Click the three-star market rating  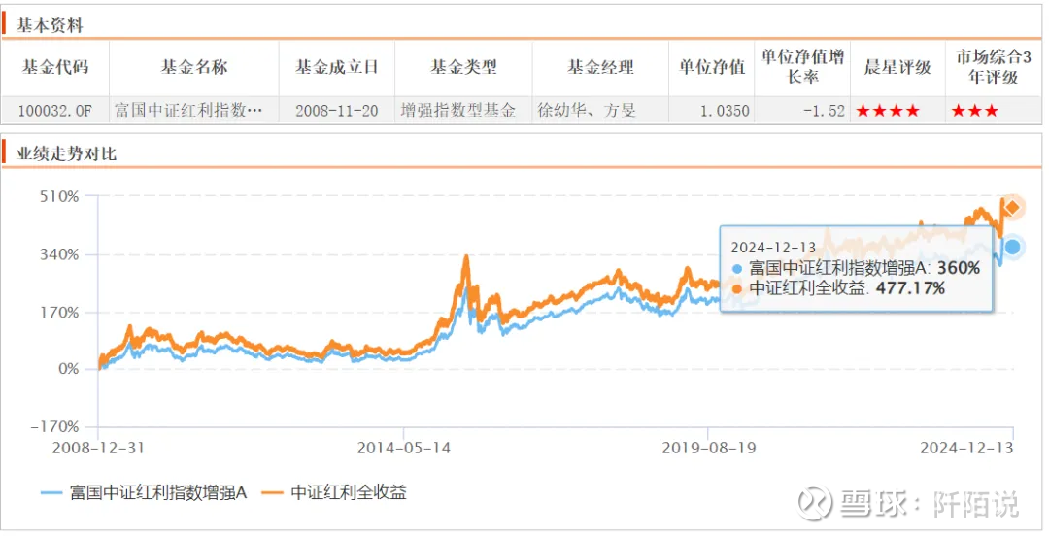coord(975,111)
